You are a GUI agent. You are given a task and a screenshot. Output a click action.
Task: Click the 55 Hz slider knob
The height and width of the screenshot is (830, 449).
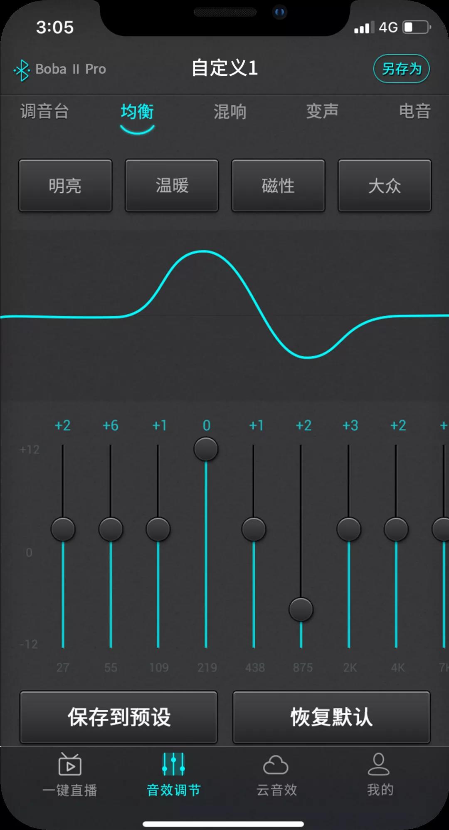[x=111, y=529]
